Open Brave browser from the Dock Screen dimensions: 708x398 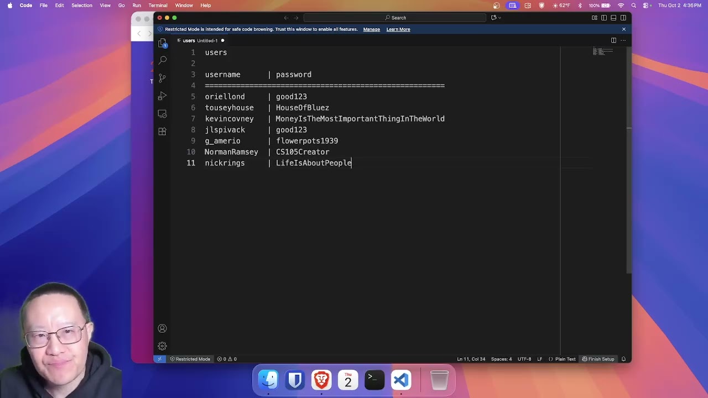click(321, 380)
